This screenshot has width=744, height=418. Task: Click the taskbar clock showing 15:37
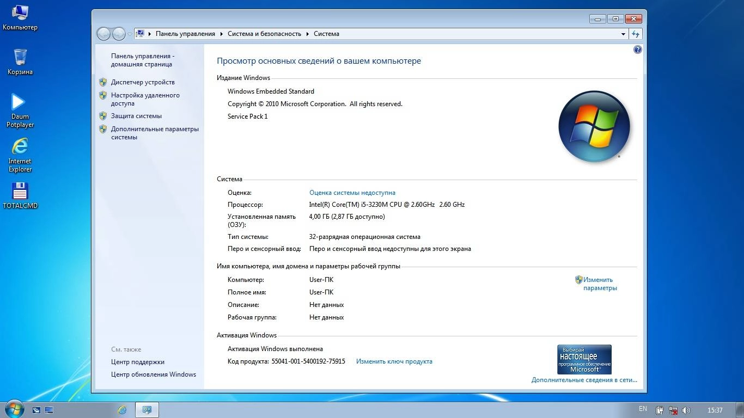(715, 410)
